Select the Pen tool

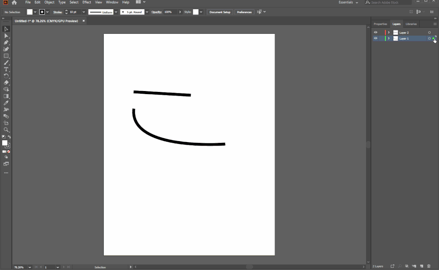[6, 42]
